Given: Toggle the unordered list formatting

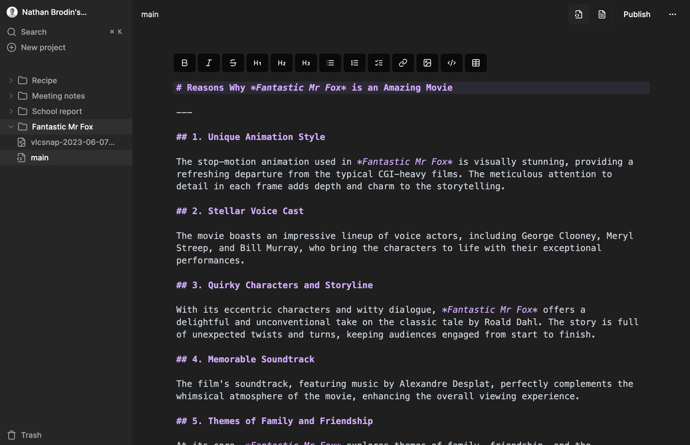Looking at the screenshot, I should (x=330, y=63).
